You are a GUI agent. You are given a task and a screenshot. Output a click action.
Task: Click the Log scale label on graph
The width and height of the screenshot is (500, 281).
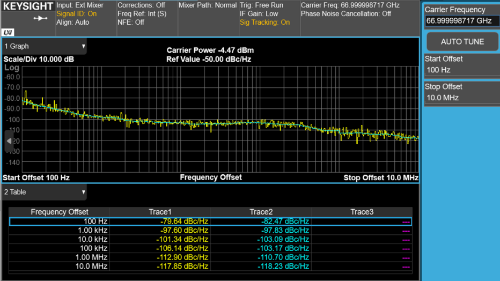tap(12, 68)
